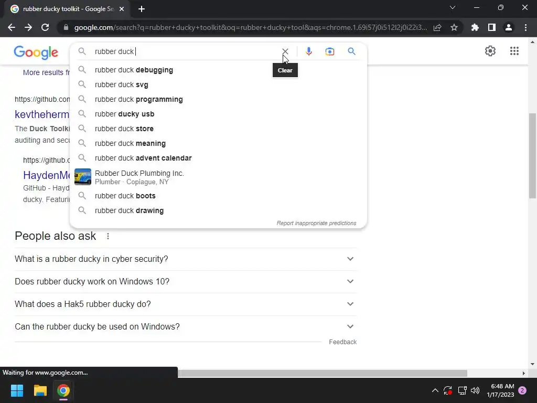Open taskbar clock and date
537x403 pixels.
tap(500, 390)
